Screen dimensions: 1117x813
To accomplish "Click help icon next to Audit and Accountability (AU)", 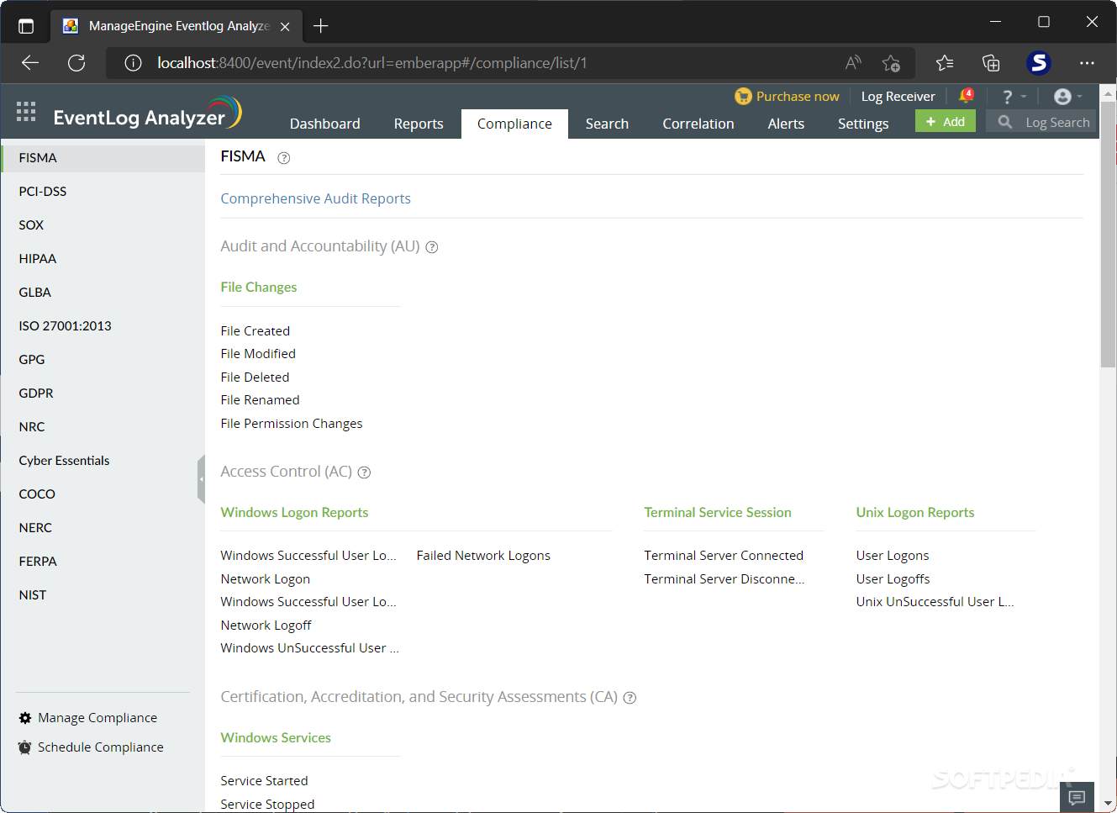I will [x=432, y=247].
